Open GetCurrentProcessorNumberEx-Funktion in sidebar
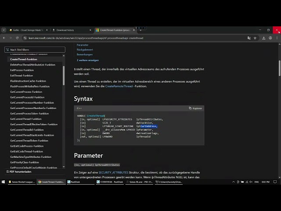 [33, 108]
